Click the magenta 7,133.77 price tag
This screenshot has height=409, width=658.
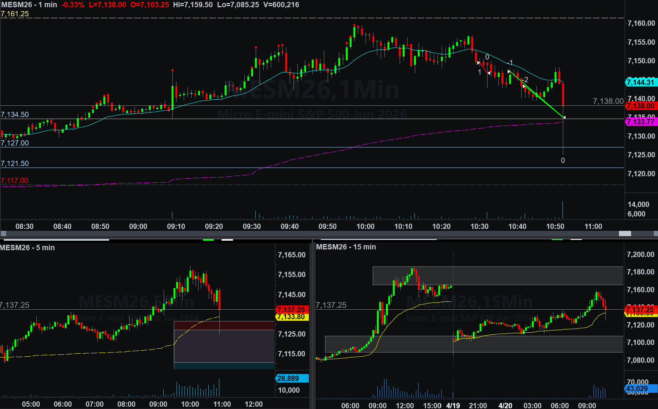pos(641,122)
